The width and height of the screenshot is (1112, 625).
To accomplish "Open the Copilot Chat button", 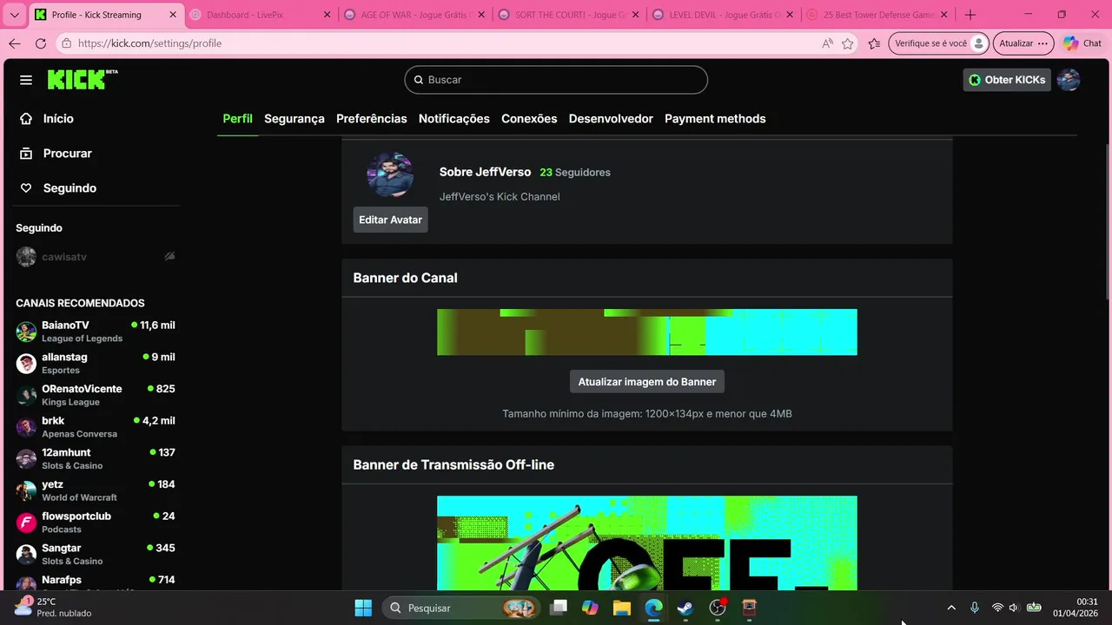I will tap(1082, 43).
